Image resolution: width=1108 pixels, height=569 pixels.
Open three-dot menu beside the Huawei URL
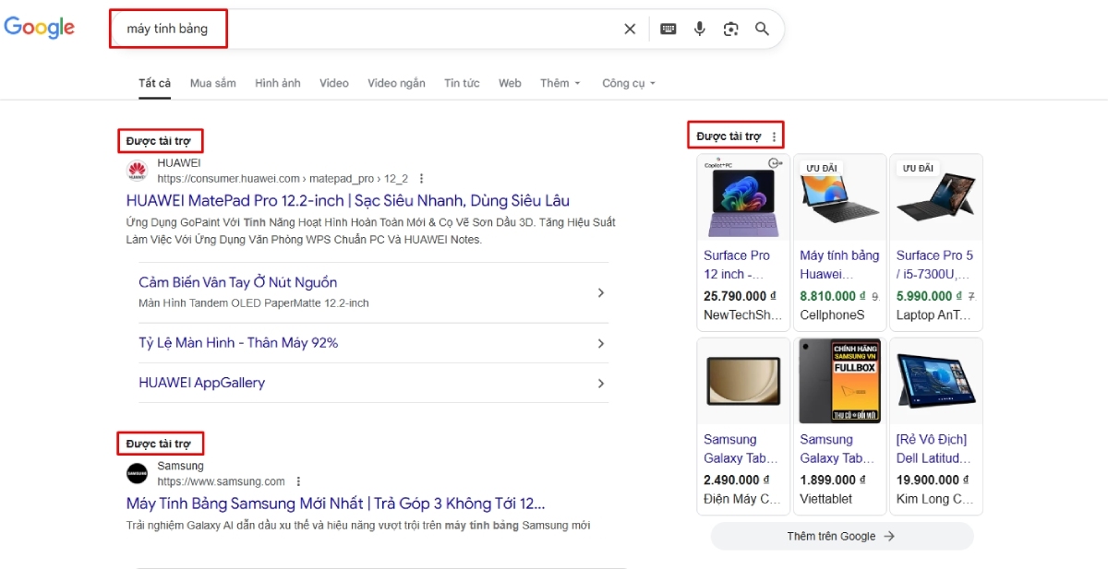(421, 178)
